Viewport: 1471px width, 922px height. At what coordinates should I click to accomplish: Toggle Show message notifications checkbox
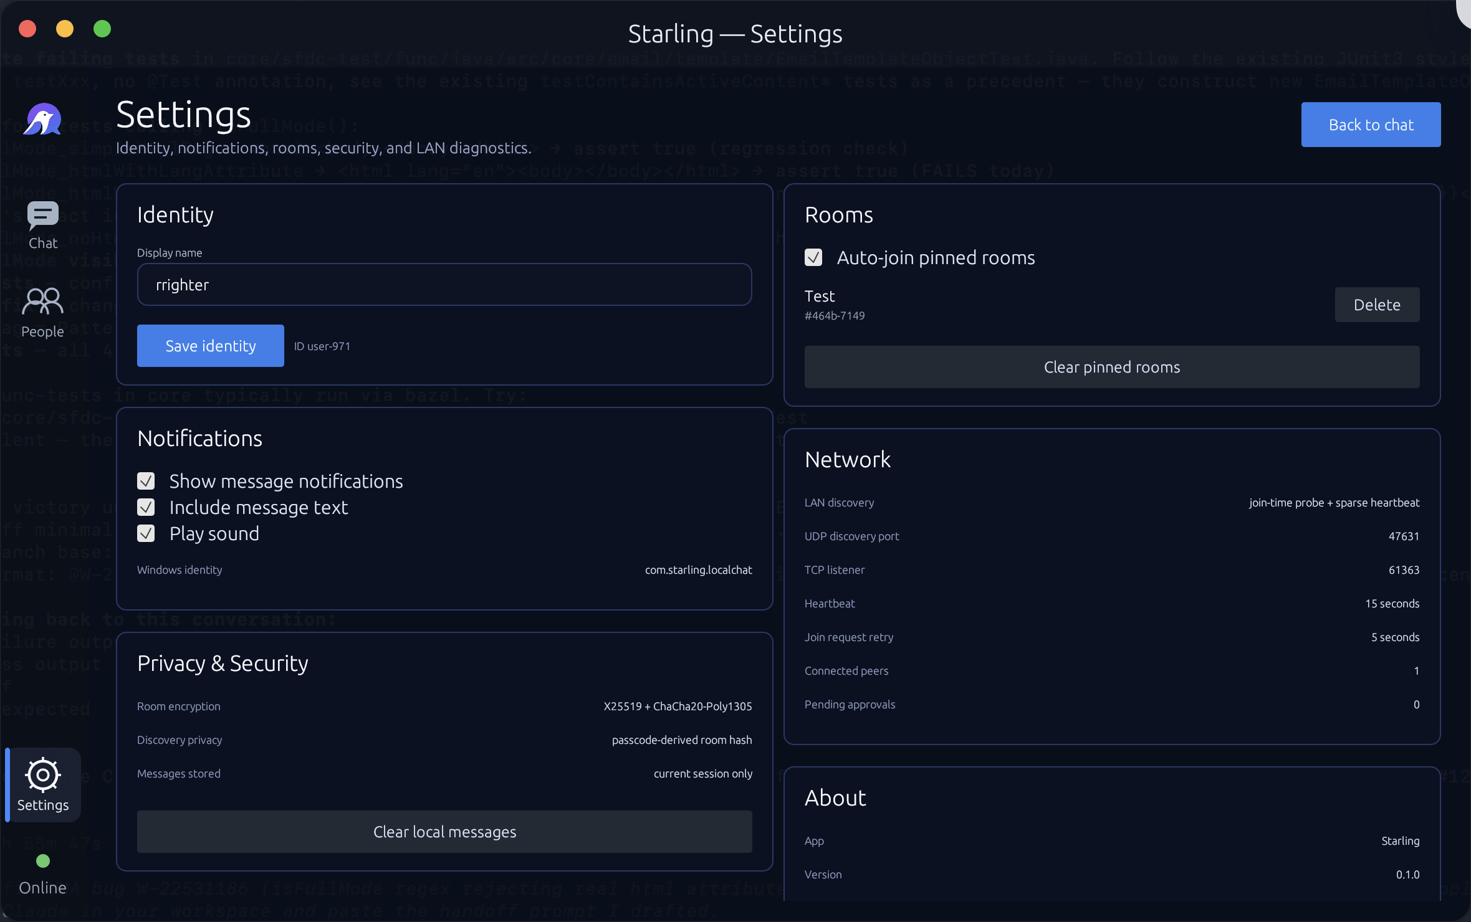(146, 481)
